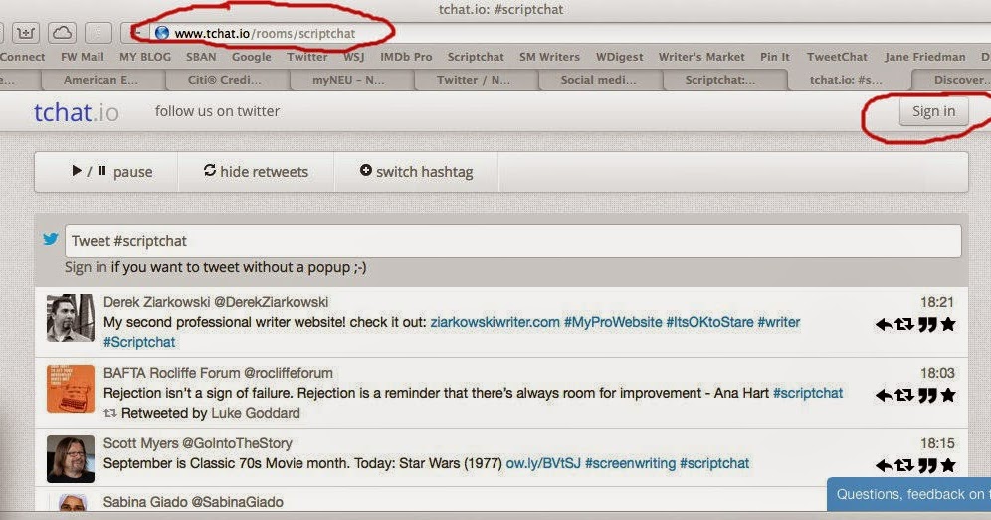
Task: Reply to Derek Ziarkowski's tweet
Action: click(884, 325)
